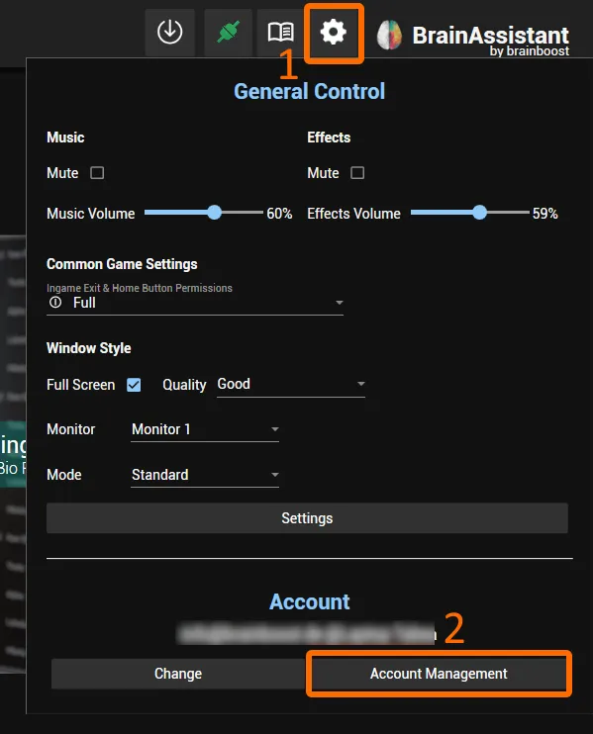Open the Monitor dropdown showing Monitor 1
593x734 pixels.
click(205, 429)
